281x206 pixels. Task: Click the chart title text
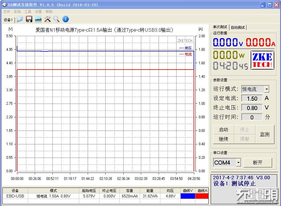pyautogui.click(x=104, y=30)
